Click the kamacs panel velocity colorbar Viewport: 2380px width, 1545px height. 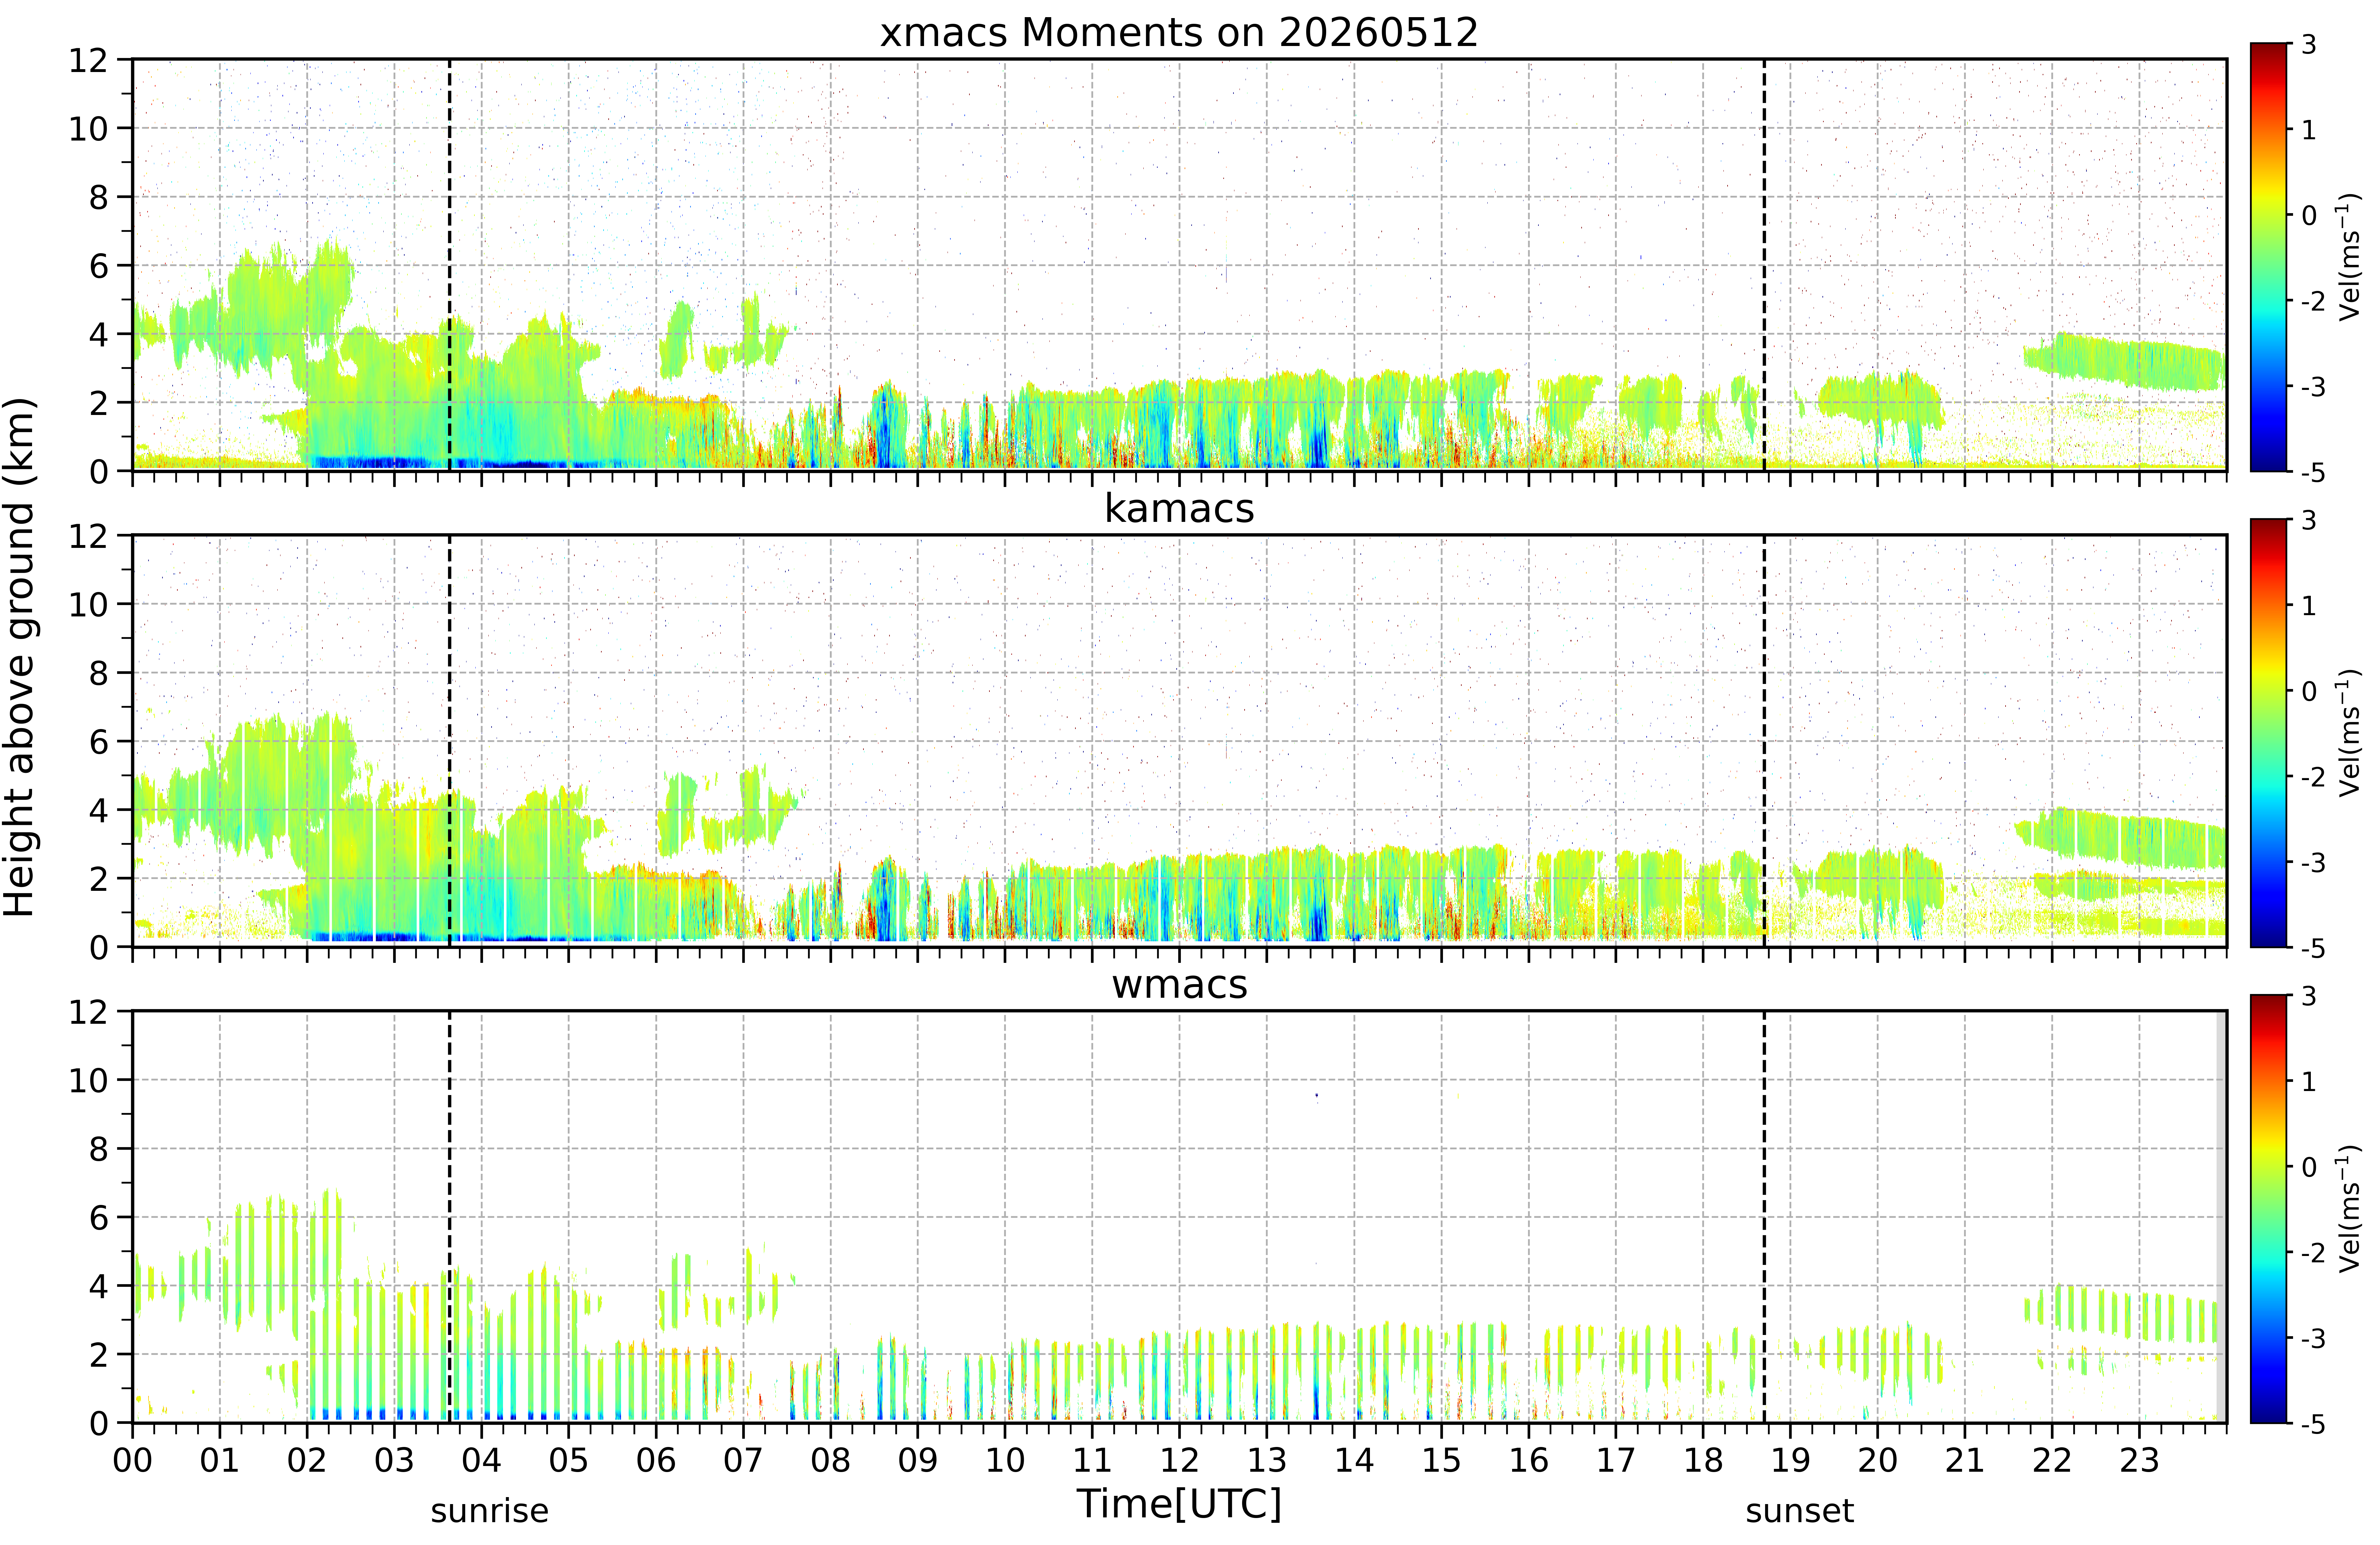click(x=2269, y=733)
